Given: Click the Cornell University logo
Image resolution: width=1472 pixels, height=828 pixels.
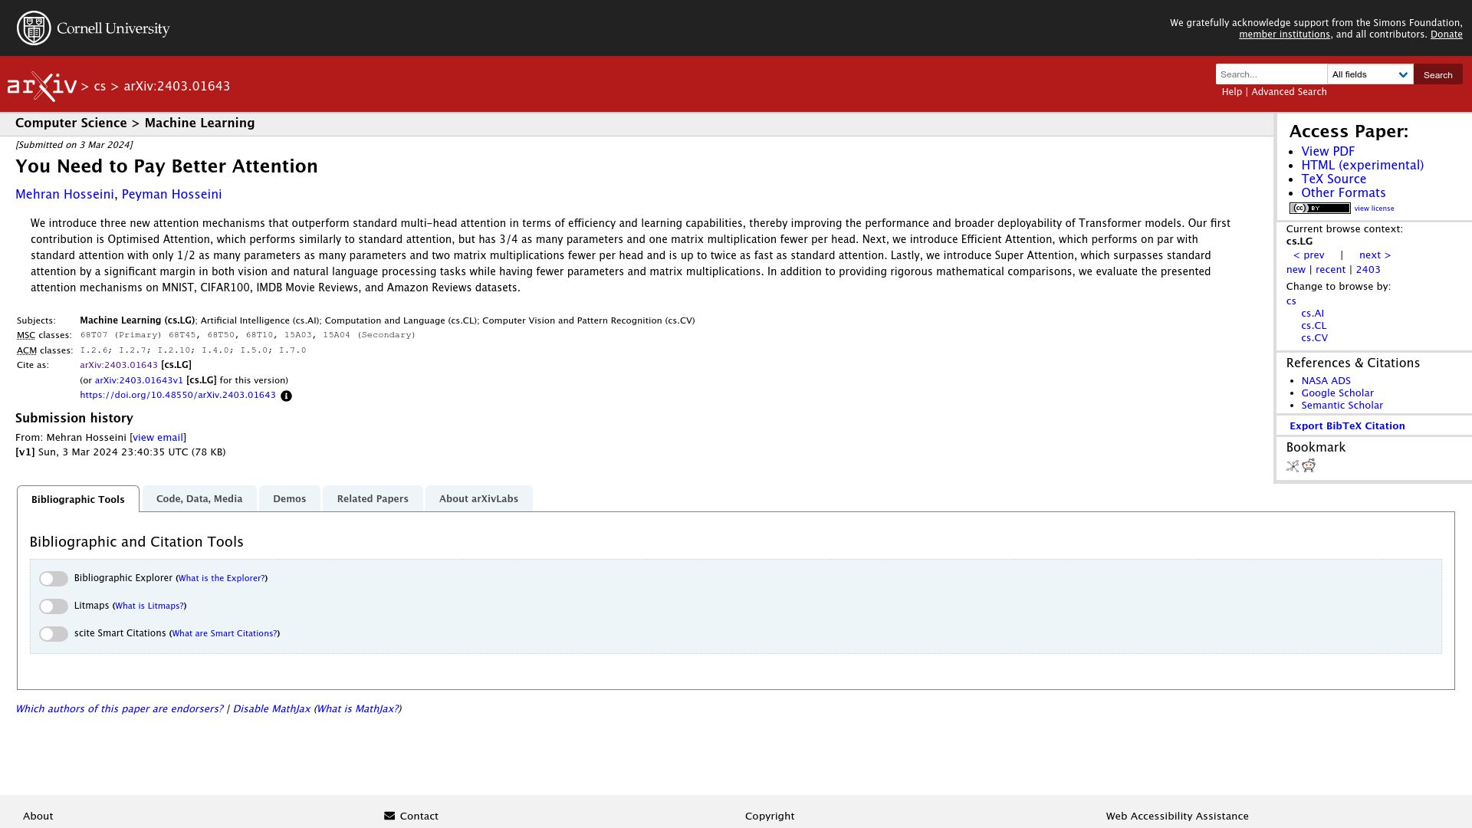Looking at the screenshot, I should point(93,28).
